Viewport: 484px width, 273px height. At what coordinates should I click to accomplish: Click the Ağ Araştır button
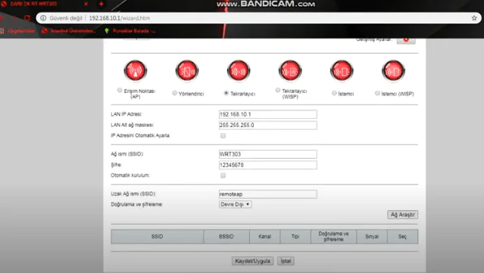click(x=402, y=215)
